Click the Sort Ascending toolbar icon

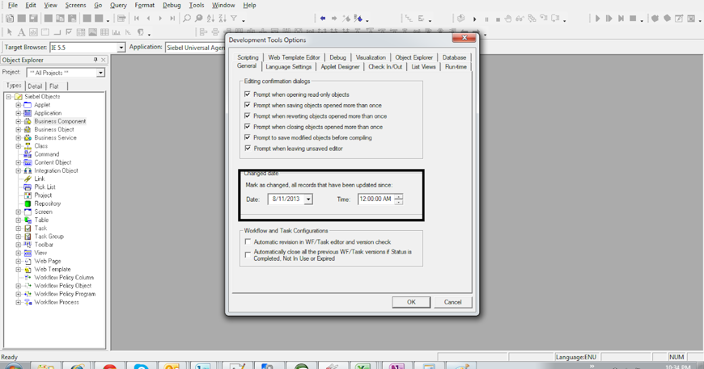pos(209,18)
